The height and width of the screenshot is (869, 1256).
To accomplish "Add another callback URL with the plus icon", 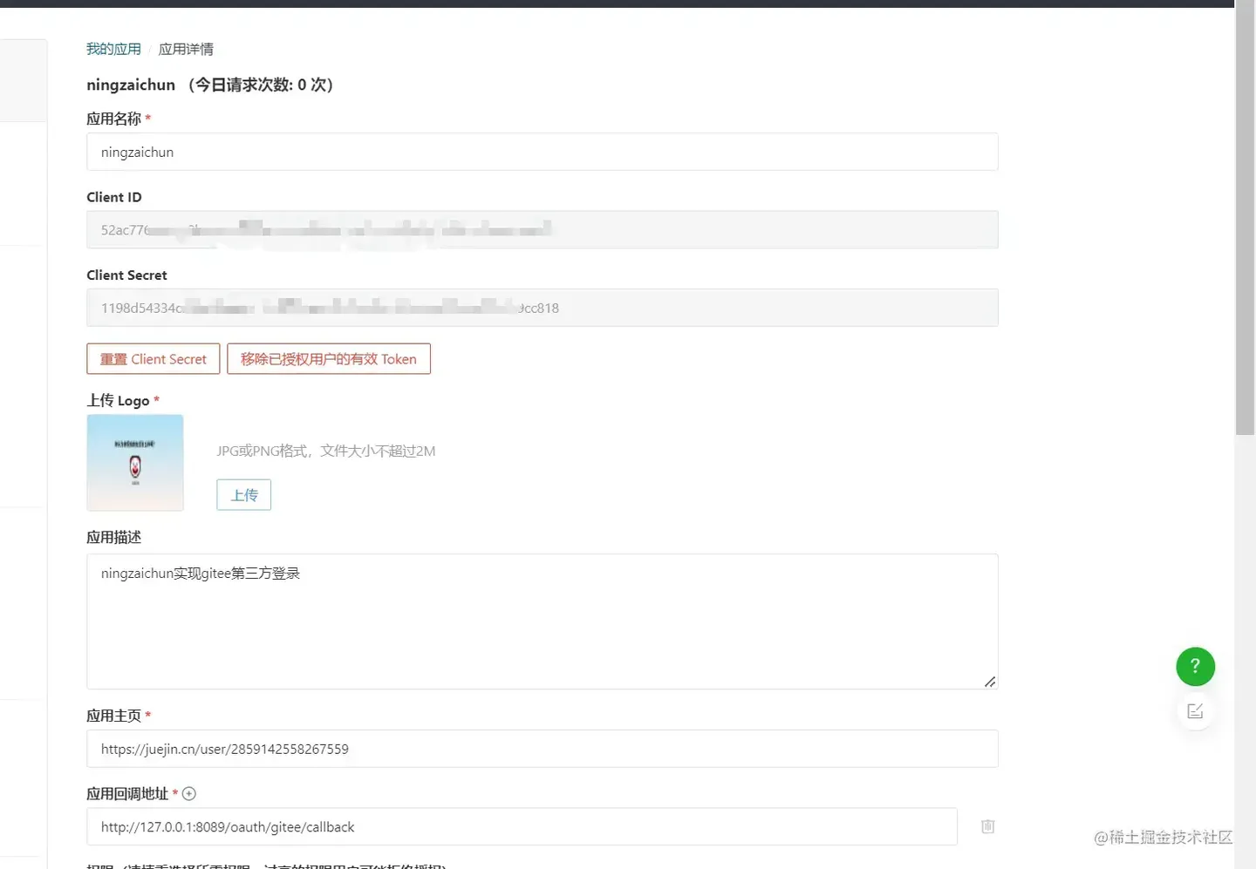I will pyautogui.click(x=189, y=793).
